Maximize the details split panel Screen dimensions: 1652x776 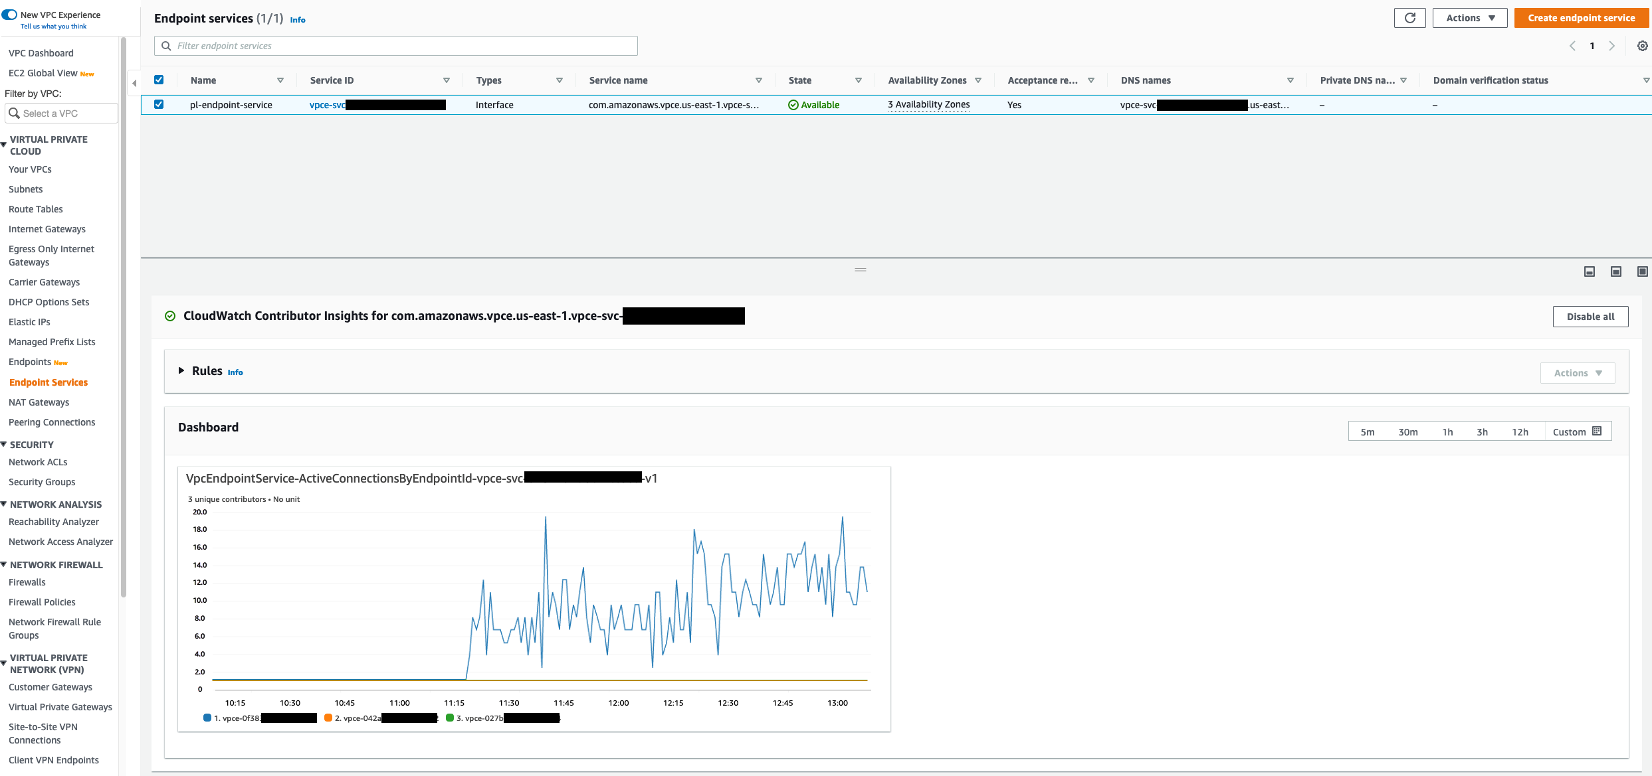(x=1642, y=272)
